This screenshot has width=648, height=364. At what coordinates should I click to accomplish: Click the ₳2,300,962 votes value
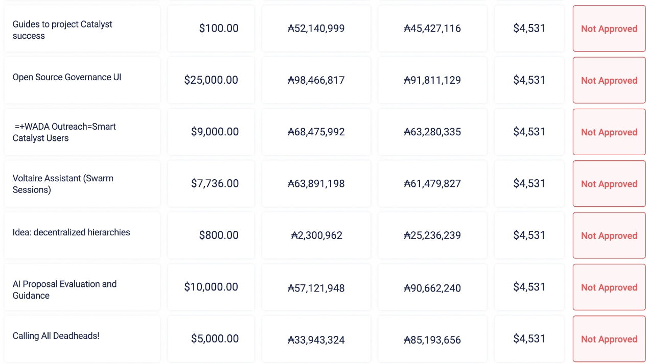pyautogui.click(x=316, y=235)
